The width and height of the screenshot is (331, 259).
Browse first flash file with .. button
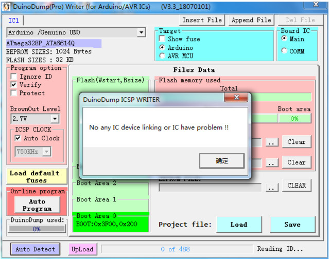point(272,142)
